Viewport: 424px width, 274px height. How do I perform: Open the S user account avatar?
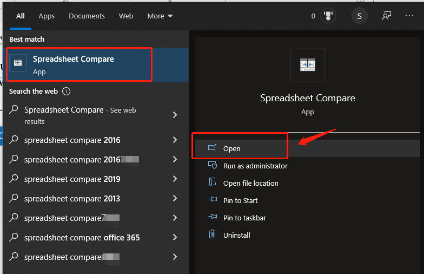point(360,16)
